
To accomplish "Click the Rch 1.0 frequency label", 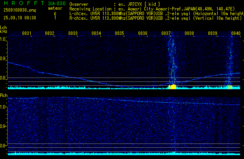I will tap(3, 107).
